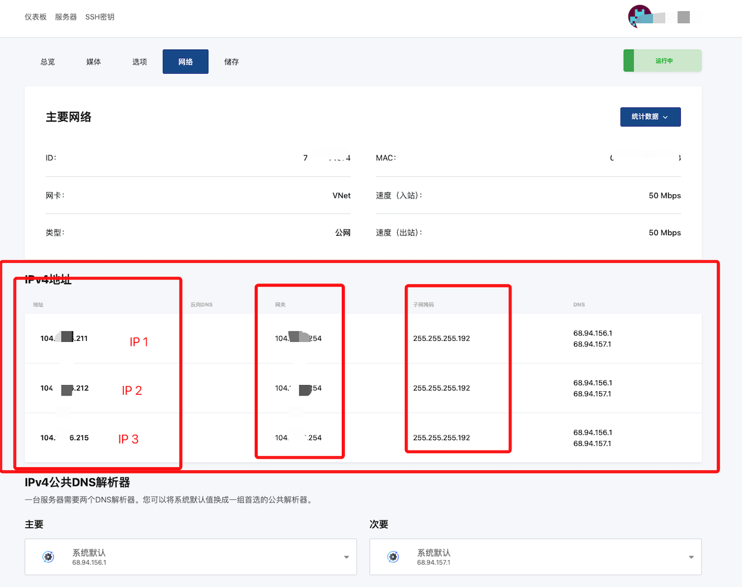Expand the 主要 DNS resolver dropdown arrow
Image resolution: width=742 pixels, height=587 pixels.
point(346,557)
